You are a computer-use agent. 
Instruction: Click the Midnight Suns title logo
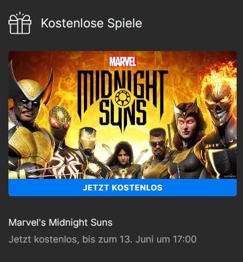click(122, 100)
